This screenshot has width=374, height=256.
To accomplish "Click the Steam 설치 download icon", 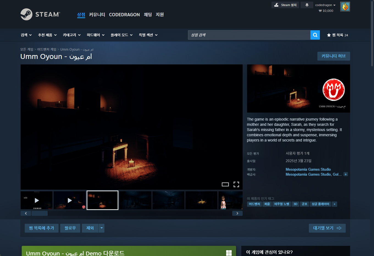I will [276, 5].
